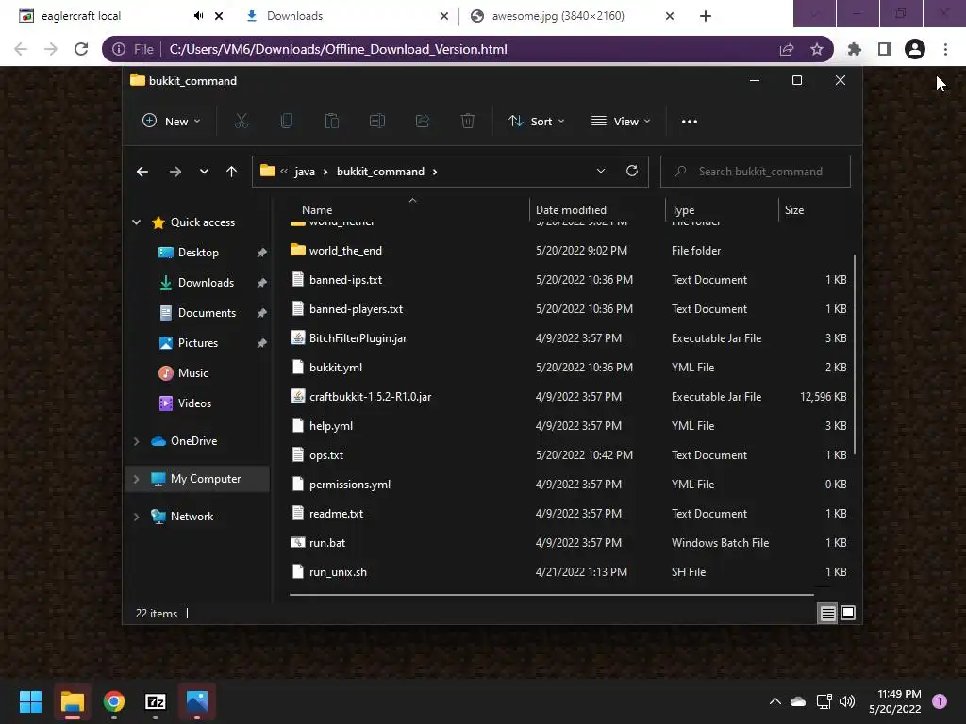Click the Chrome address bar URL
The height and width of the screenshot is (724, 966).
339,49
